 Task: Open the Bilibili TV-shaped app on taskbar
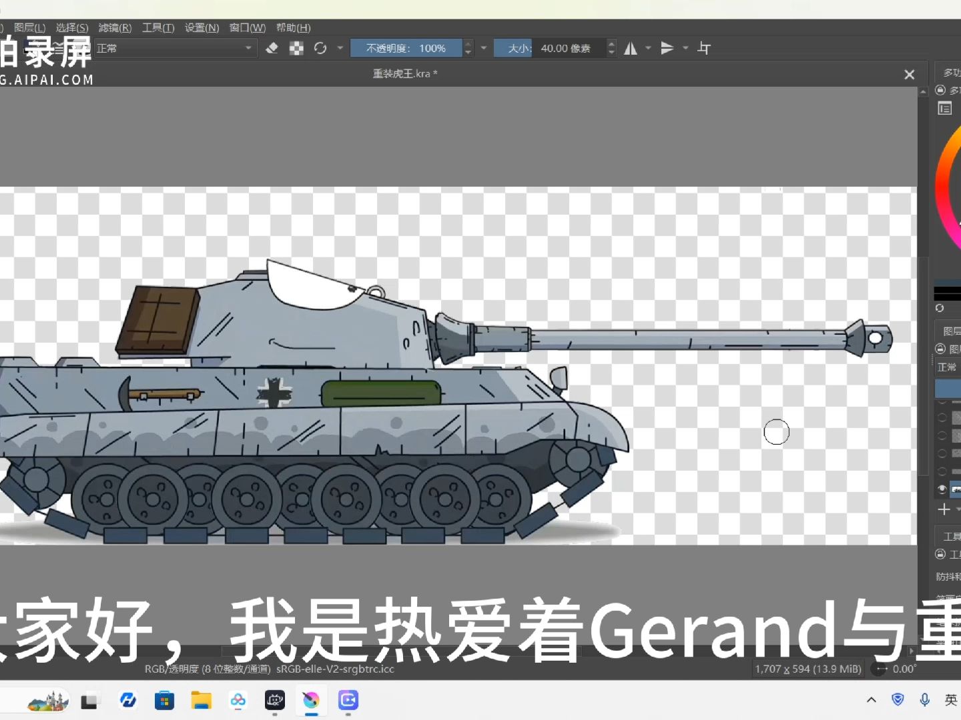(x=274, y=700)
